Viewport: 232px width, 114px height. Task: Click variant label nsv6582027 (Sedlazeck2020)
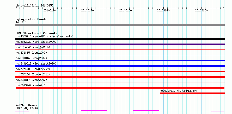click(36, 42)
